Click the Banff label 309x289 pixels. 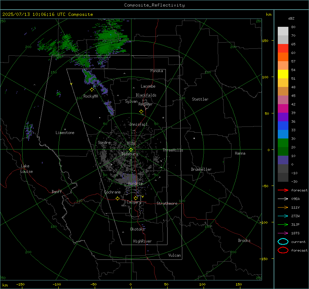tap(57, 191)
